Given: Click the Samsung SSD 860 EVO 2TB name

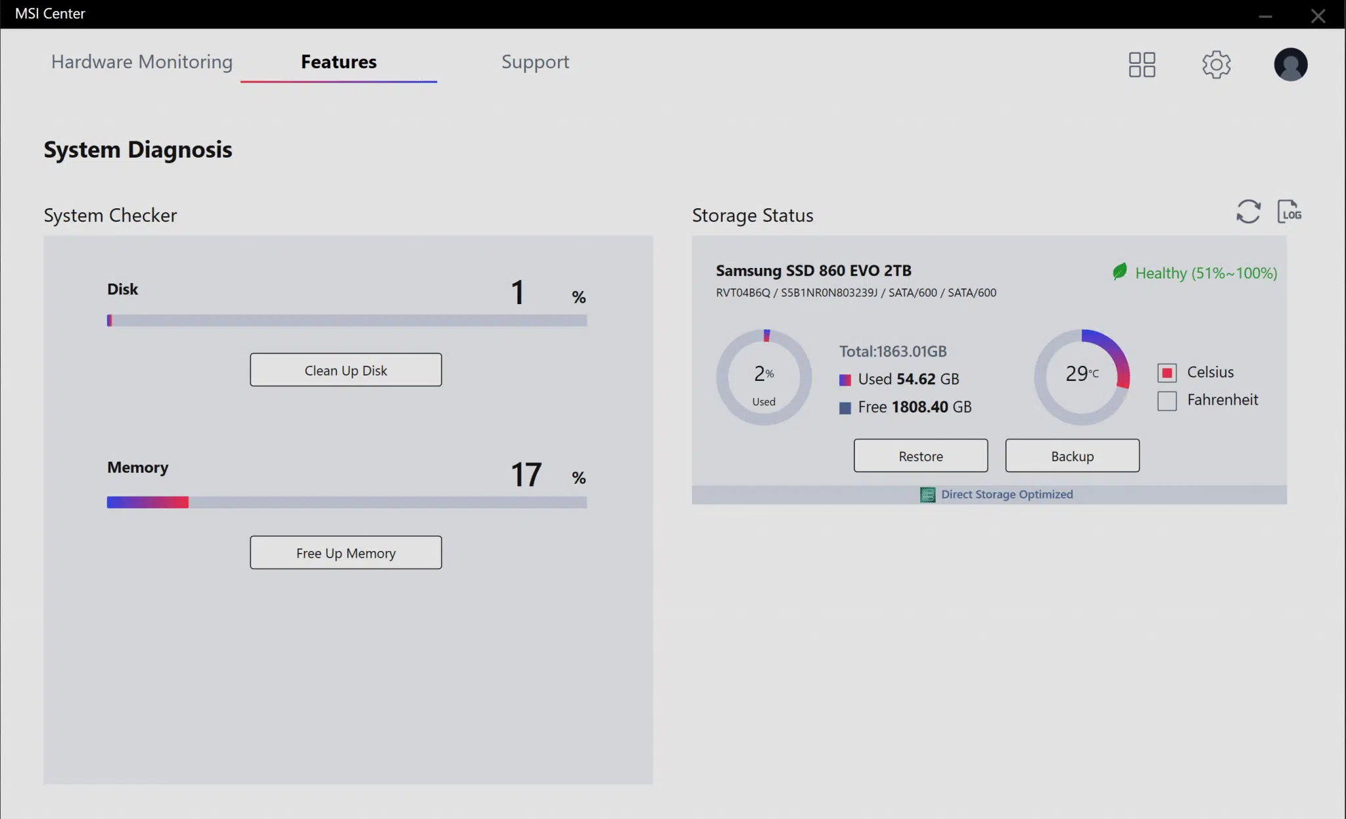Looking at the screenshot, I should click(x=814, y=271).
